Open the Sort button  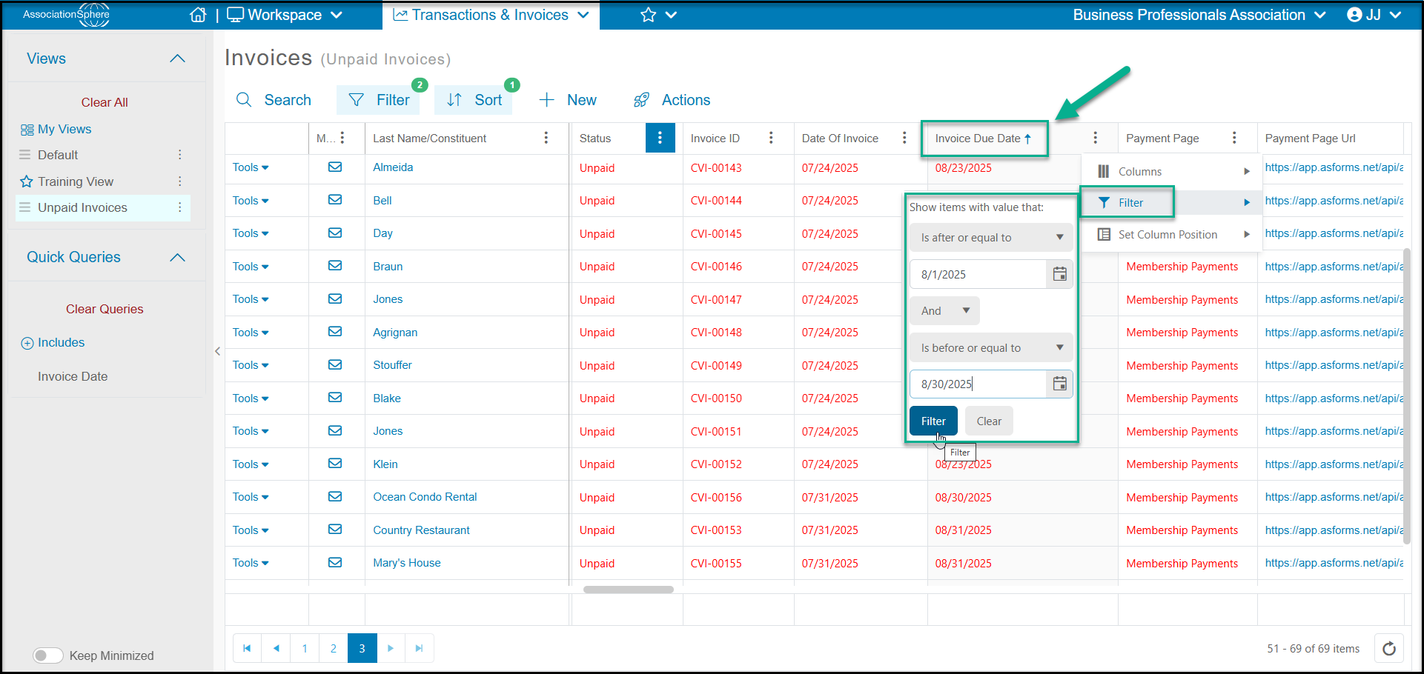(474, 100)
